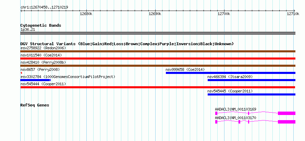Select the large last exon of NM_001103169

pyautogui.click(x=287, y=113)
